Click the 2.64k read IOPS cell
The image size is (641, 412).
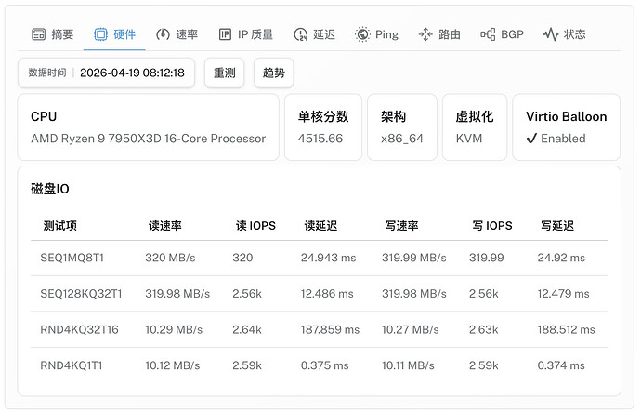(x=247, y=330)
